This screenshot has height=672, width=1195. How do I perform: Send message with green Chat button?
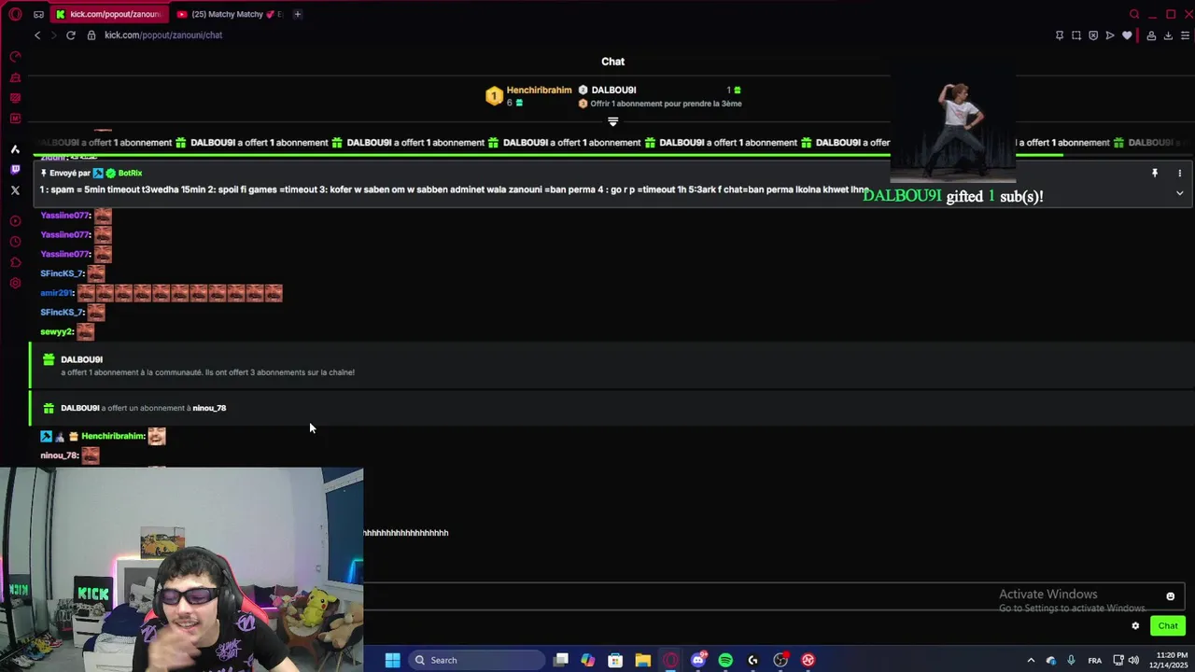click(1168, 626)
